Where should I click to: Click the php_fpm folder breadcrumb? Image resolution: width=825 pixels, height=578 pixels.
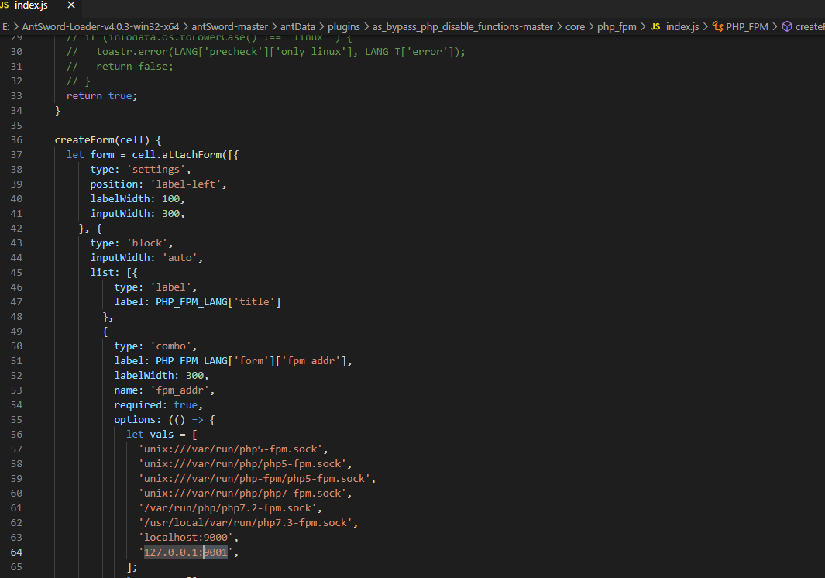click(617, 26)
